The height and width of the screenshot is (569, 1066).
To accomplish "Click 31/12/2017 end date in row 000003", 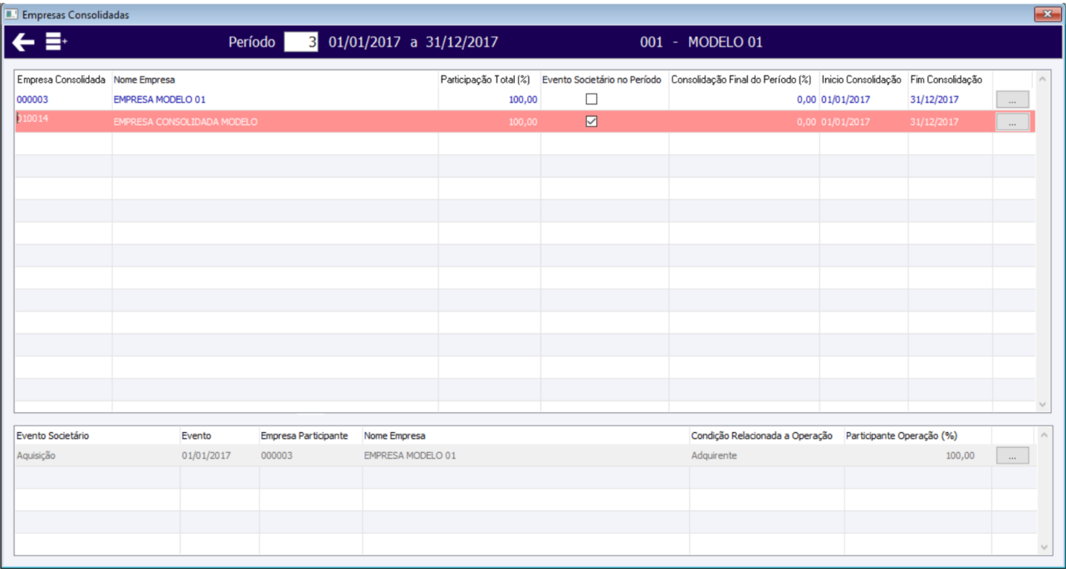I will [935, 100].
